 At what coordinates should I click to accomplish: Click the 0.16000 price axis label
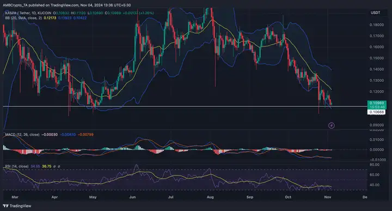(377, 47)
